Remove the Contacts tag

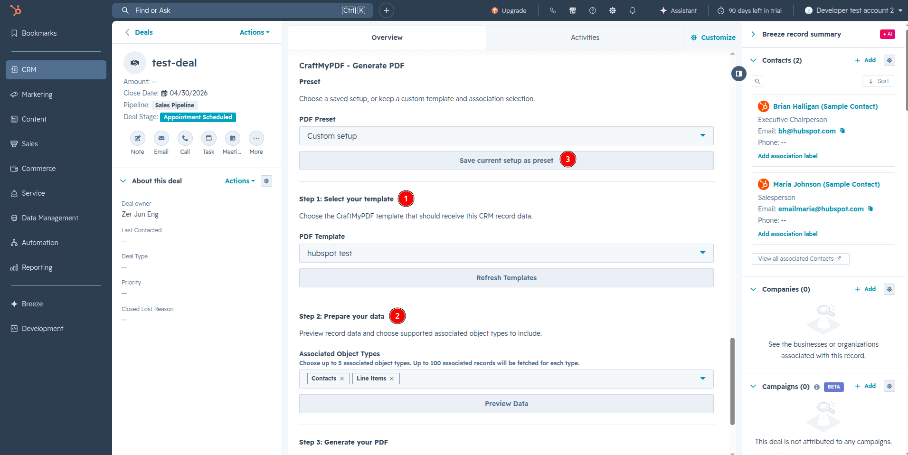pyautogui.click(x=342, y=379)
